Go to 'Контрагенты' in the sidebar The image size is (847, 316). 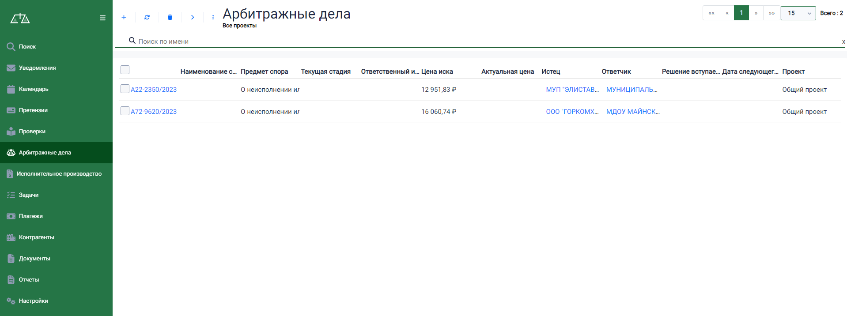(x=36, y=237)
